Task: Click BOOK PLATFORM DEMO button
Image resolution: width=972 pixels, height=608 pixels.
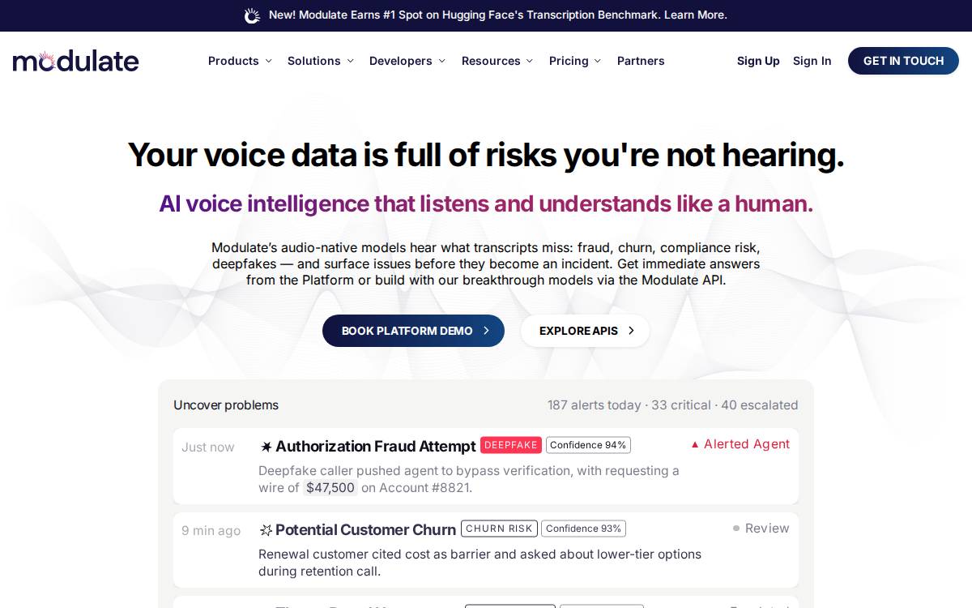Action: (x=413, y=331)
